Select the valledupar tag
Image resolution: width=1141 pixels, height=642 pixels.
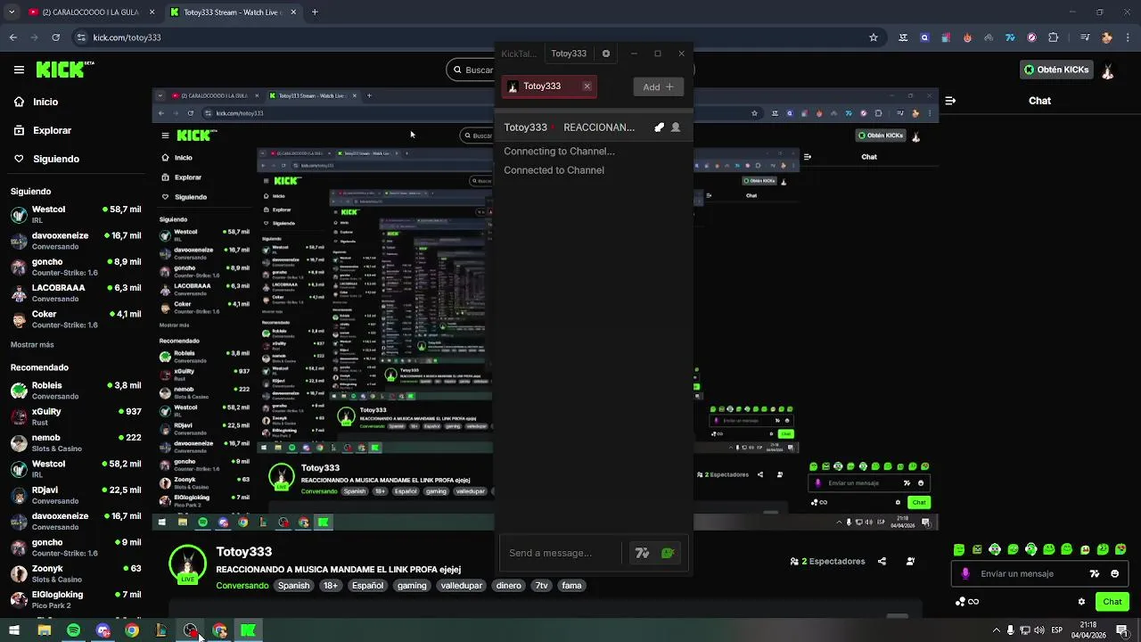461,586
